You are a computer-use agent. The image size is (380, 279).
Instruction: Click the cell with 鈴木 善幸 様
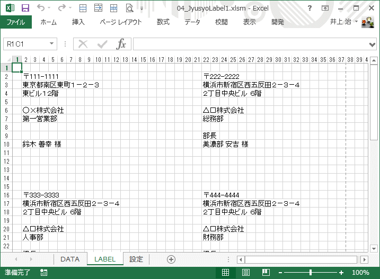(42, 145)
